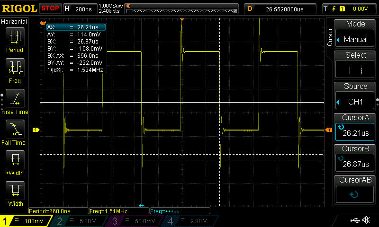Open the cursor Mode Manual dropdown

coord(355,35)
